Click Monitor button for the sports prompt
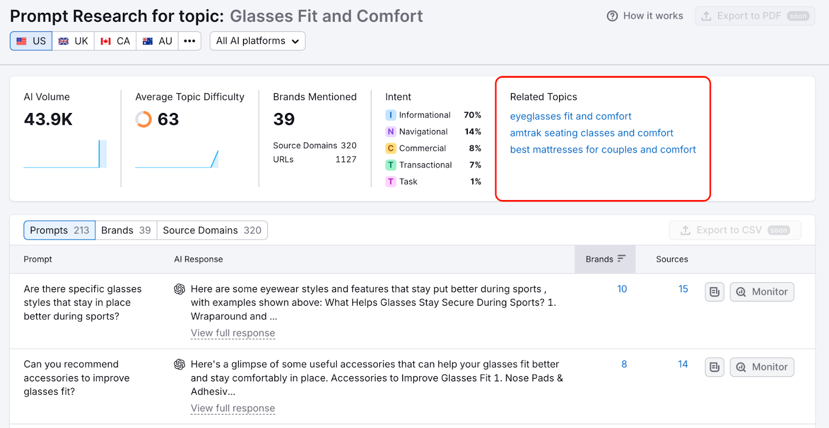The width and height of the screenshot is (829, 428). [762, 292]
